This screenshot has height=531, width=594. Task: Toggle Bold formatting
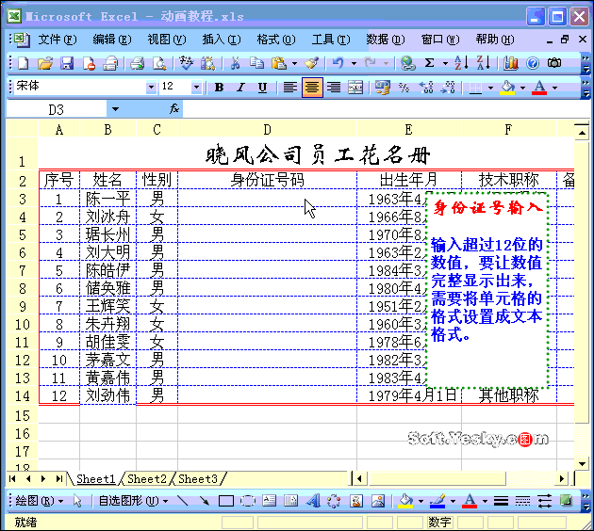tap(219, 88)
